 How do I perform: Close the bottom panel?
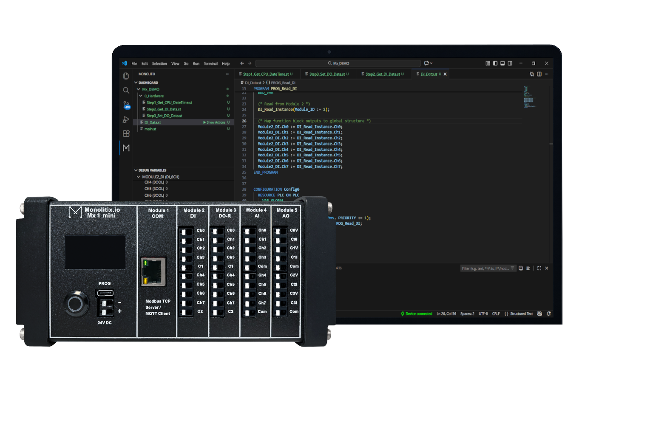point(547,268)
